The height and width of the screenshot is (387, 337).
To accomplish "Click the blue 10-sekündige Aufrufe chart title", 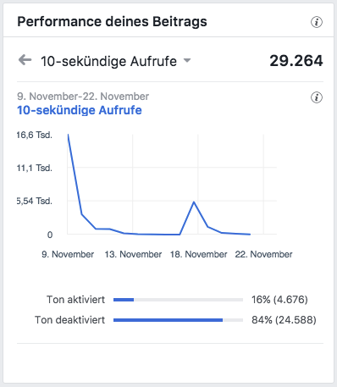I will coord(80,110).
